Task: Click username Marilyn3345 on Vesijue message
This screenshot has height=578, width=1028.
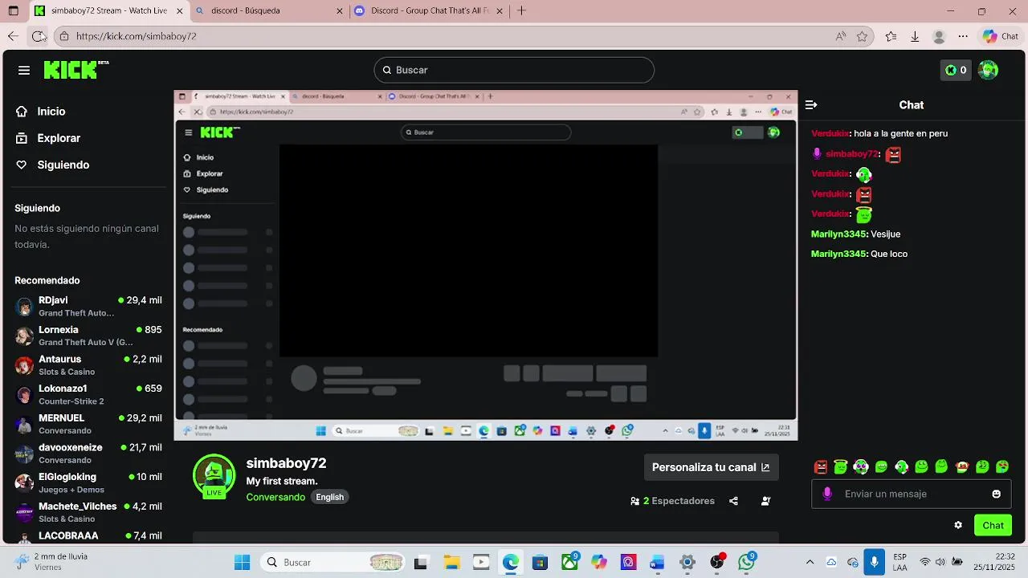Action: point(839,234)
